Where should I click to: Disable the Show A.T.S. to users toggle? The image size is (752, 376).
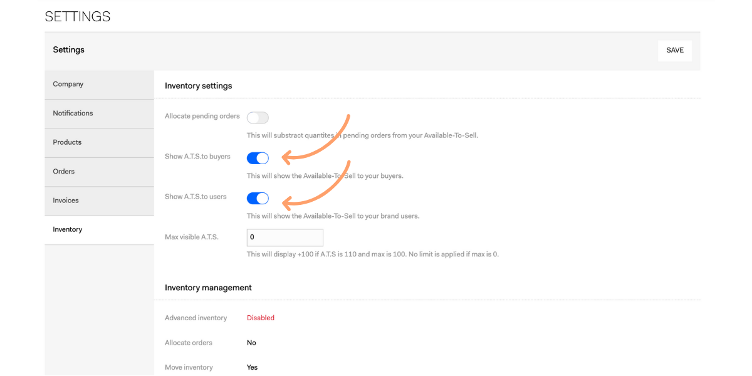[258, 198]
